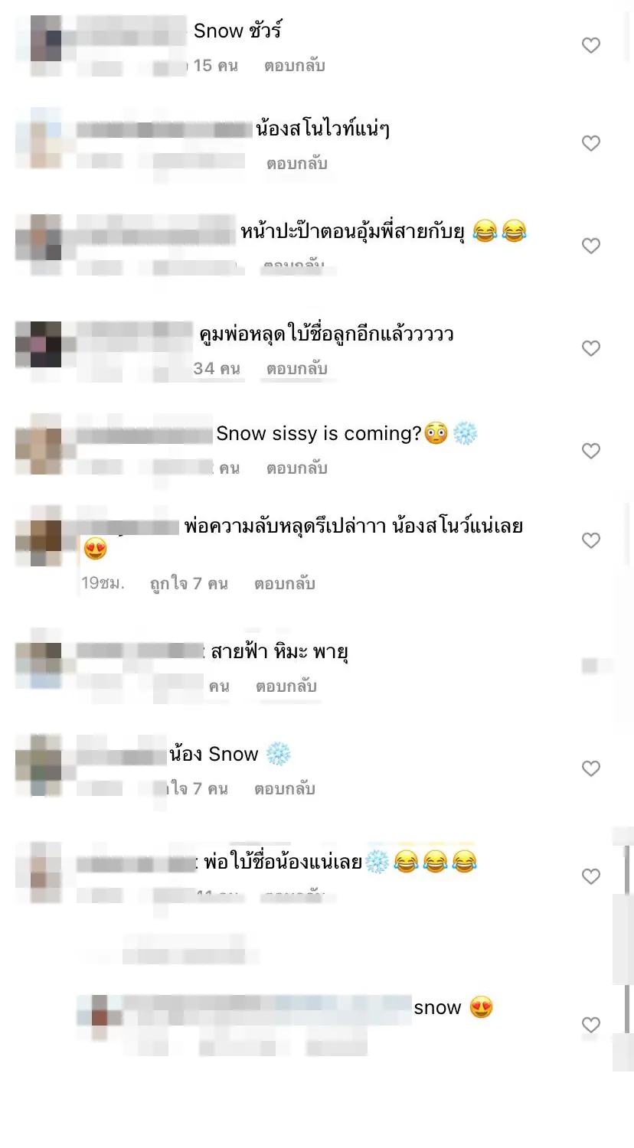Heart the "พ่อใบ้ชื่อน้องแน่เลย" comment
Screen dimensions: 634x1148
pyautogui.click(x=590, y=876)
